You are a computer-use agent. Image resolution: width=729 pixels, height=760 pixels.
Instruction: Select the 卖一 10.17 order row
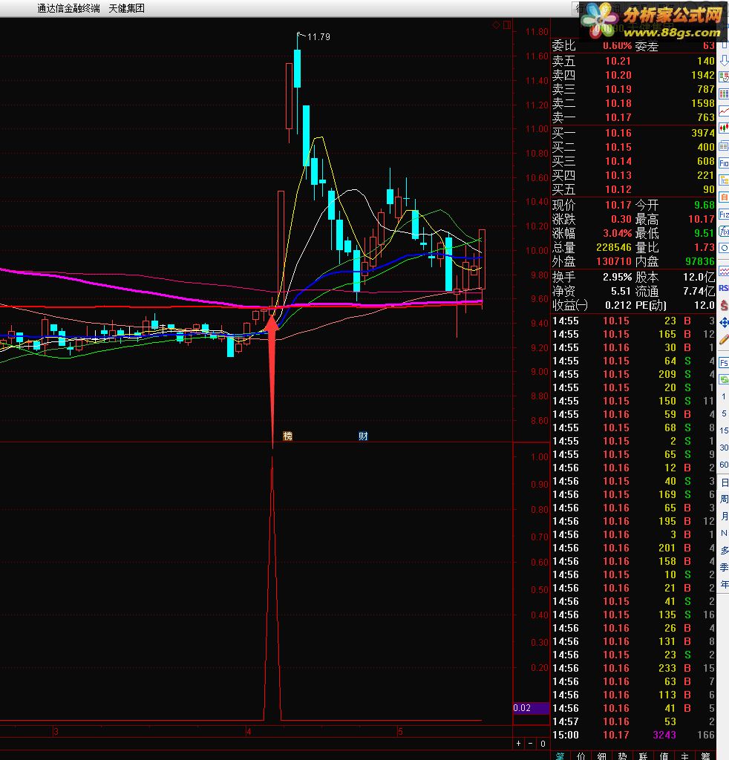[x=633, y=117]
